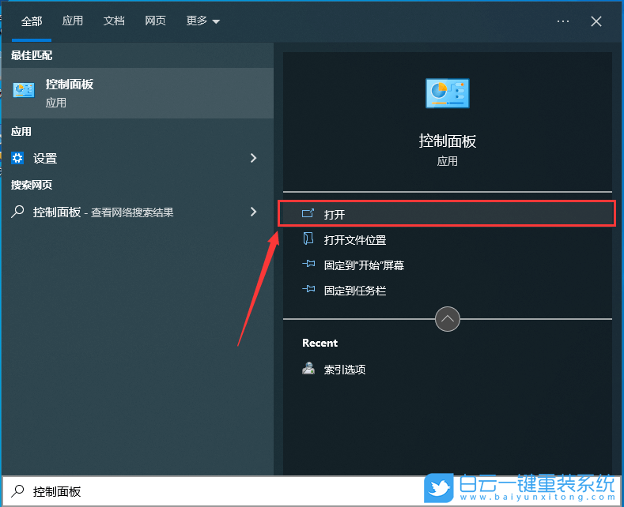The height and width of the screenshot is (507, 624).
Task: Open the three-dot options menu
Action: click(562, 21)
